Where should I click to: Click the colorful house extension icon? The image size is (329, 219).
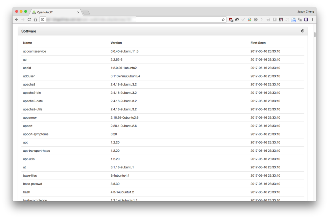pos(249,20)
